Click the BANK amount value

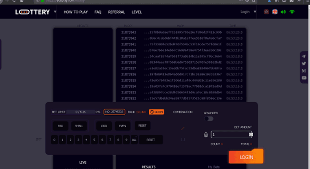click(141, 112)
